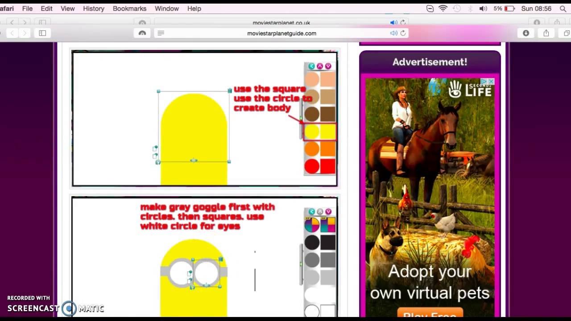
Task: Show all tabs in front Safari window
Action: 567,33
